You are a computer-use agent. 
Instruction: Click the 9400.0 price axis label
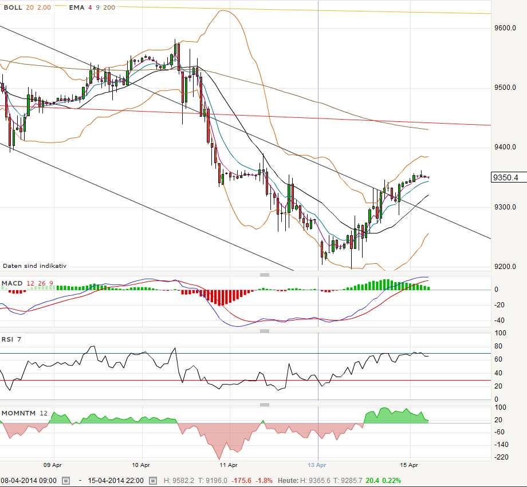point(505,147)
